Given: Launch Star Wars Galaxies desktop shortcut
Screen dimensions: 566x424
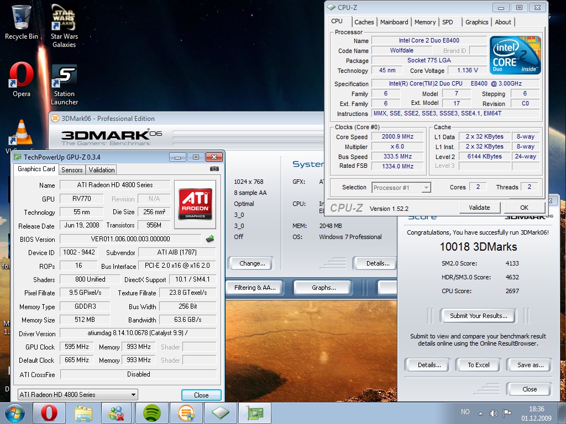Looking at the screenshot, I should (x=64, y=25).
